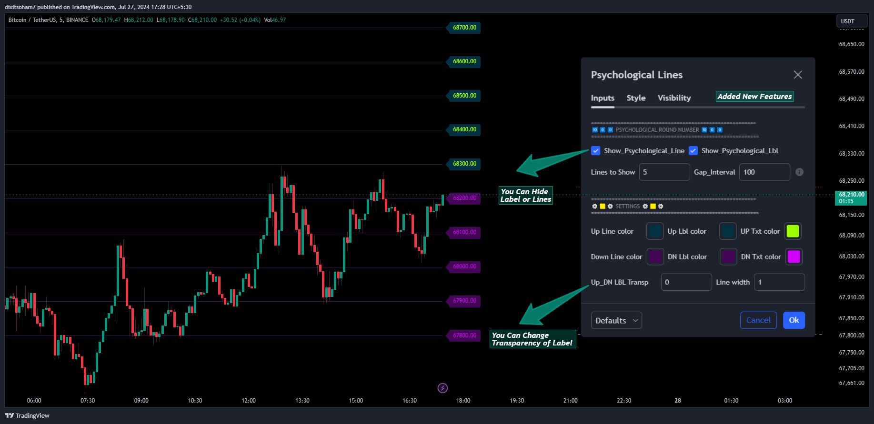Click the 68400.00 price label
874x424 pixels.
[464, 129]
